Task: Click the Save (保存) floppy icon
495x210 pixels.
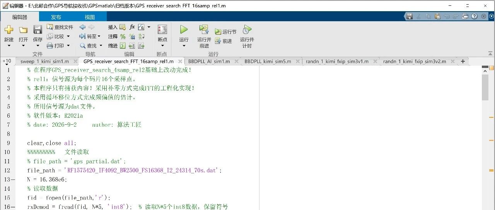Action: [x=38, y=30]
